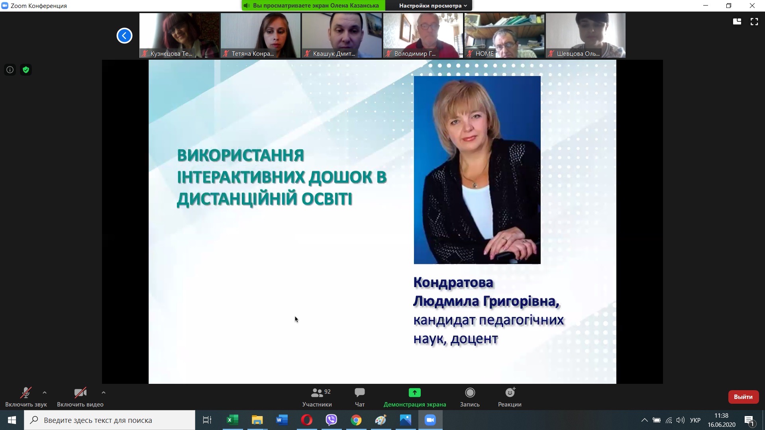765x430 pixels.
Task: Expand video options arrow next to camera
Action: click(x=103, y=393)
